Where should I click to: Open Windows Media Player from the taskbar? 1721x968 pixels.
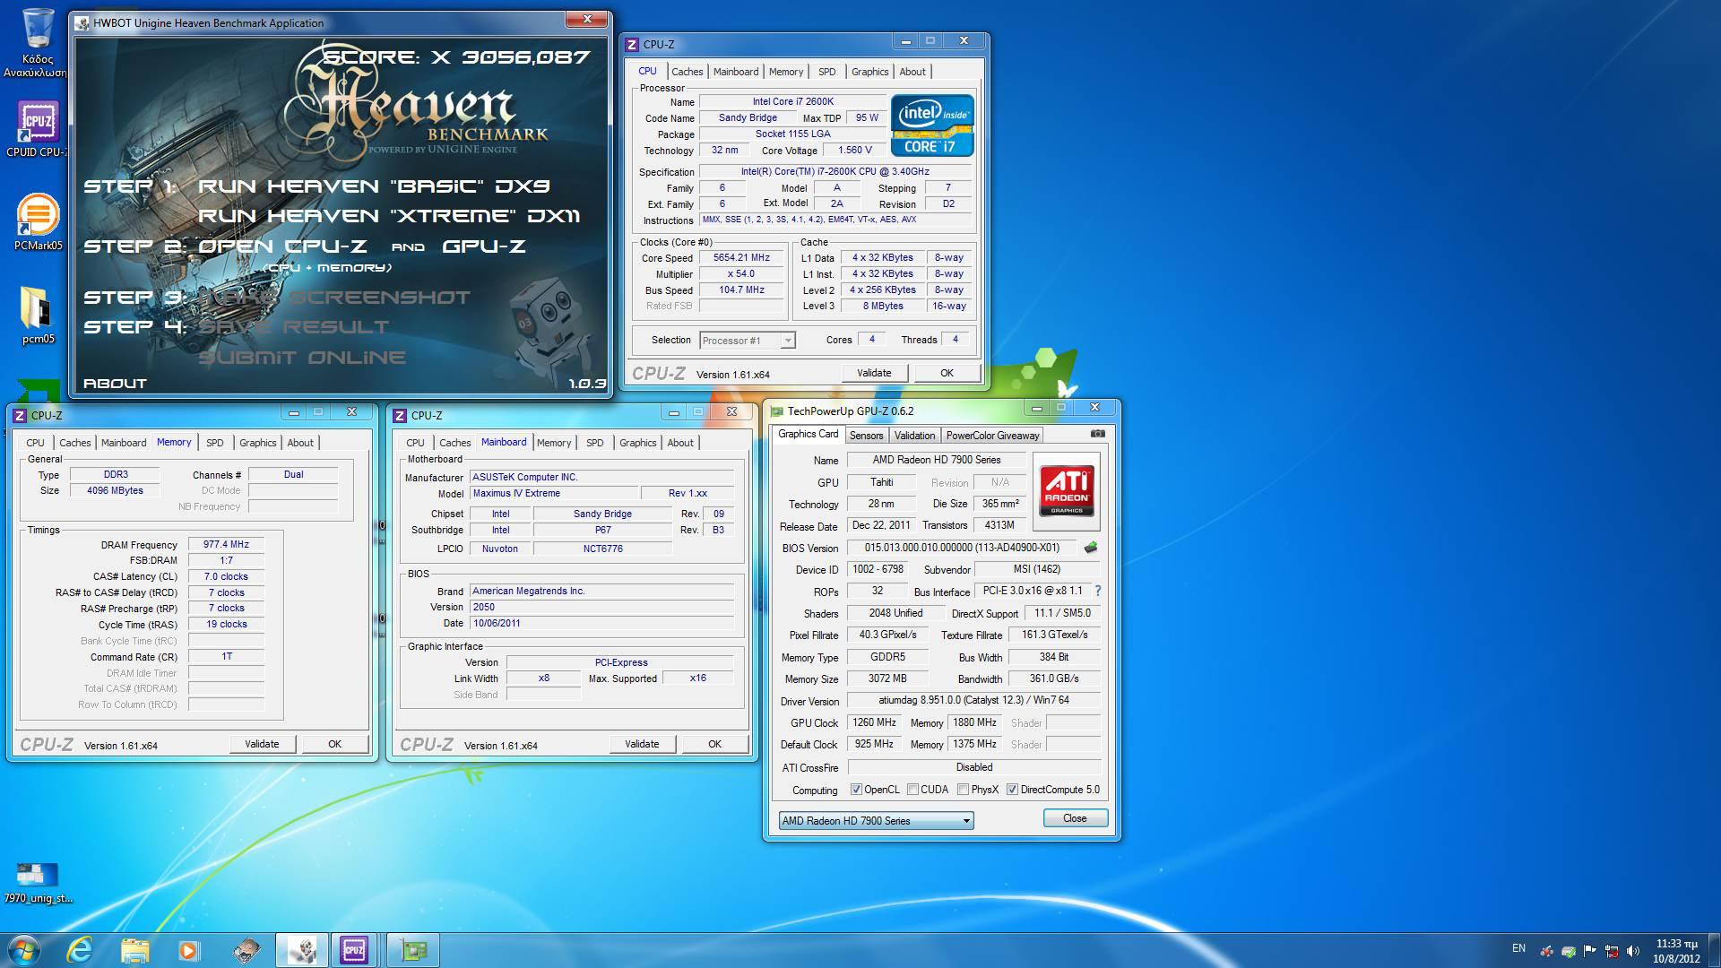point(188,950)
